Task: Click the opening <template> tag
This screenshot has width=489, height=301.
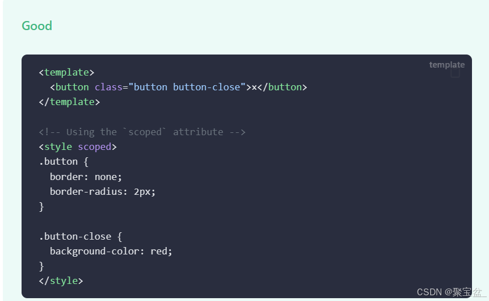Action: pyautogui.click(x=66, y=72)
